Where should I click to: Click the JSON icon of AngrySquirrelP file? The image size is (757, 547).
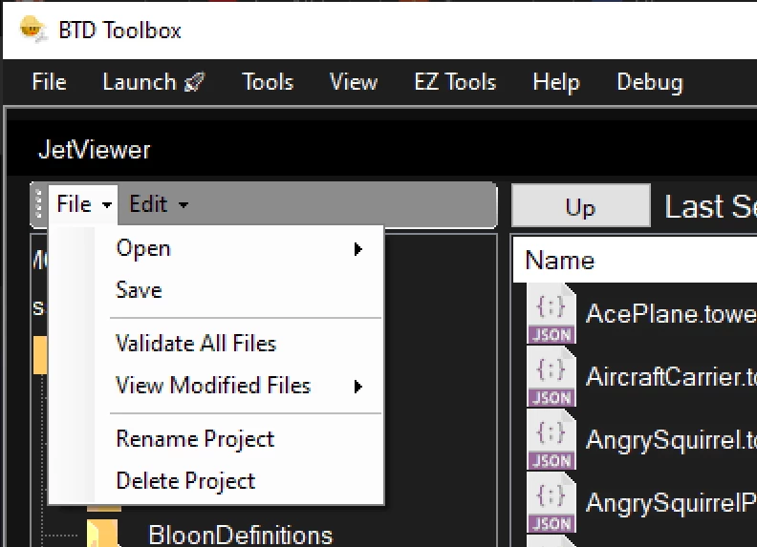[x=552, y=503]
